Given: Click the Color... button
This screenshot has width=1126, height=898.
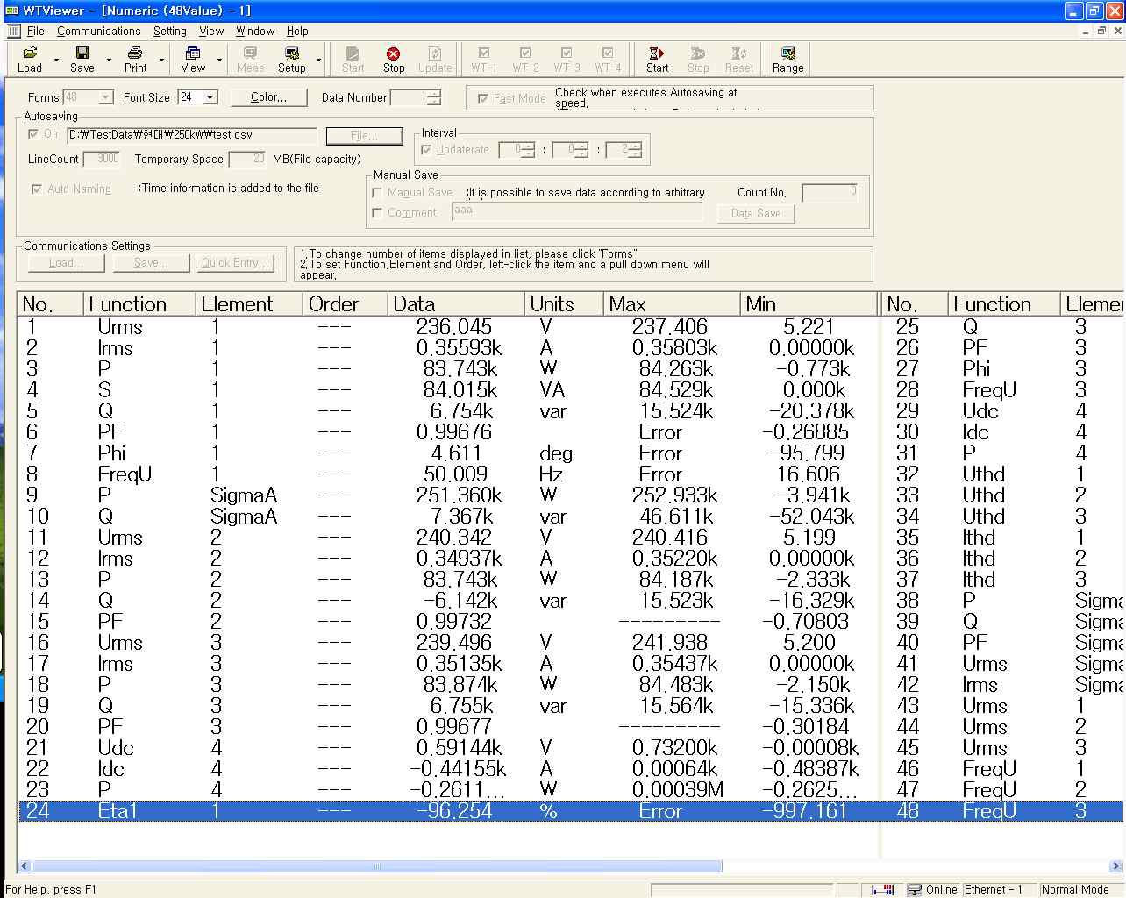Looking at the screenshot, I should pos(268,97).
